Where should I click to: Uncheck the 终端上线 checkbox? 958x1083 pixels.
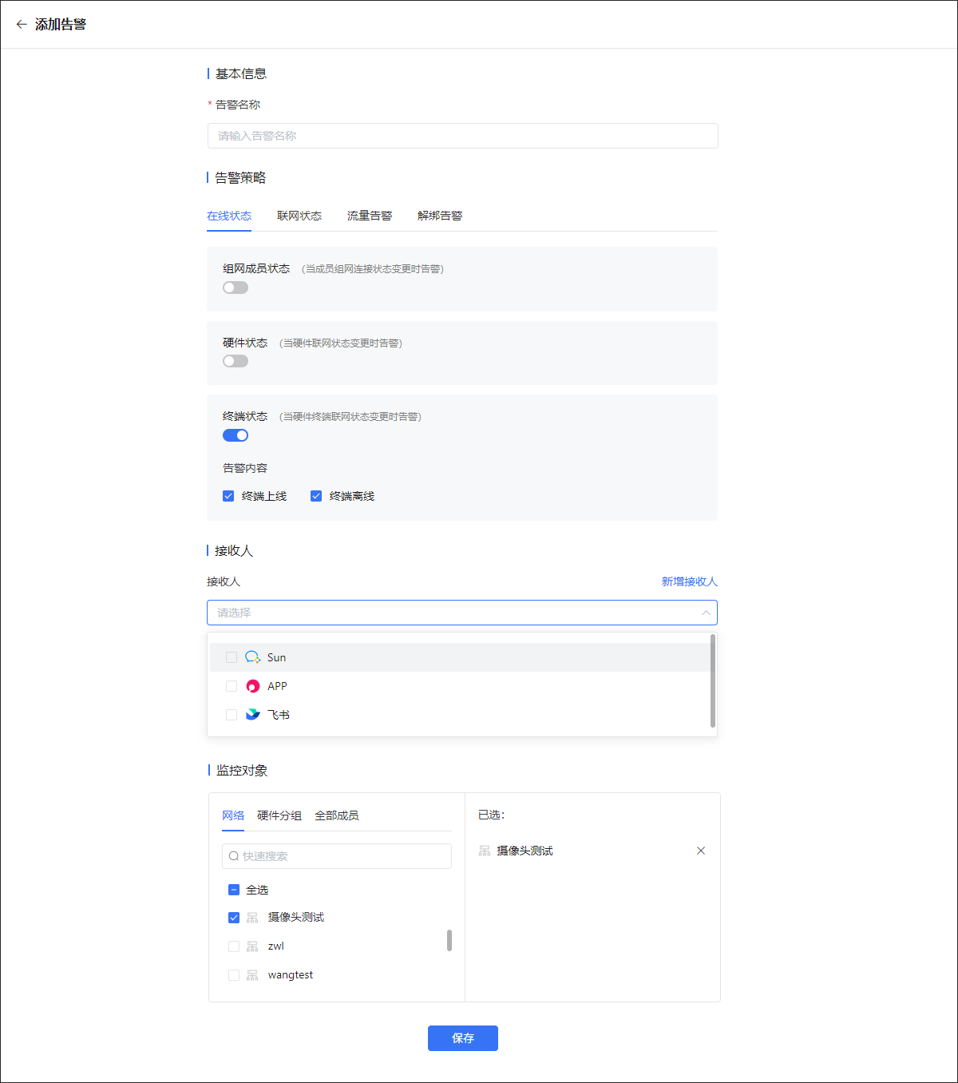pos(228,496)
